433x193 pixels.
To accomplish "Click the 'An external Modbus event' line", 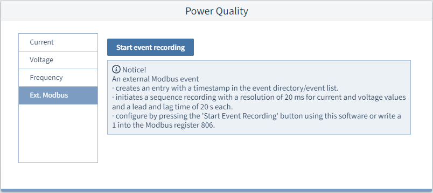I will point(156,79).
